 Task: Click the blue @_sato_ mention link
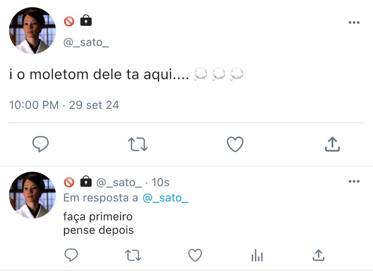(x=165, y=198)
